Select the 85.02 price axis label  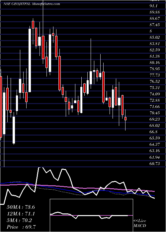point(155,37)
